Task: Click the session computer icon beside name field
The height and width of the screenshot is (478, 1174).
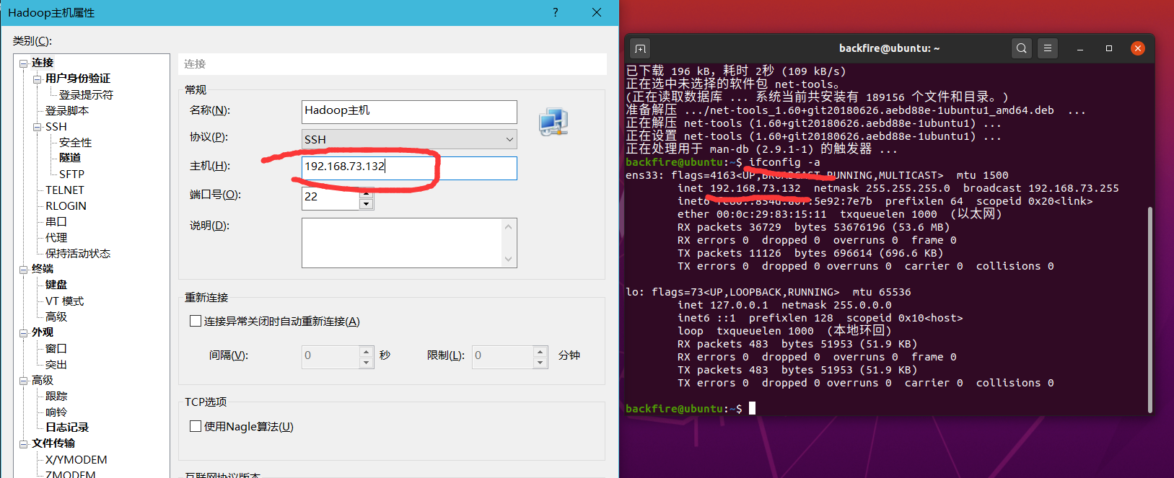Action: tap(553, 122)
